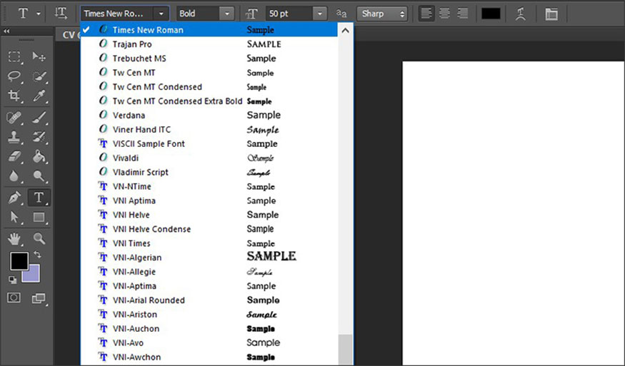This screenshot has height=366, width=625.
Task: Enable center text alignment
Action: click(x=444, y=14)
